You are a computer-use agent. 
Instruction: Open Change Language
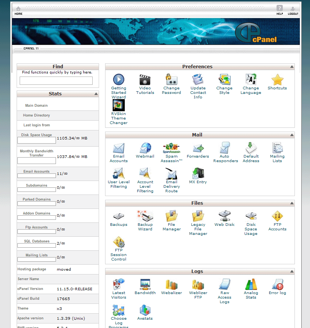tap(251, 80)
